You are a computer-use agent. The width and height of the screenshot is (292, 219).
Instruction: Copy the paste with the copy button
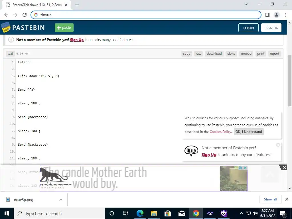[x=186, y=54]
